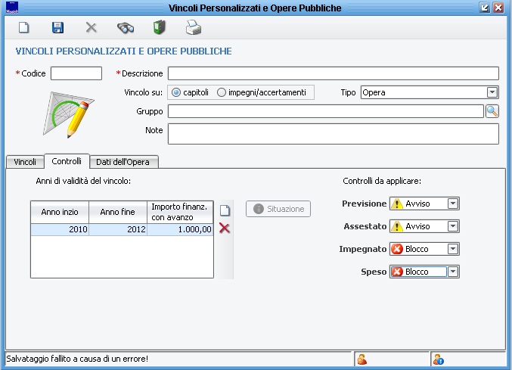Select the capitoli radio button
This screenshot has height=370, width=512.
point(177,92)
